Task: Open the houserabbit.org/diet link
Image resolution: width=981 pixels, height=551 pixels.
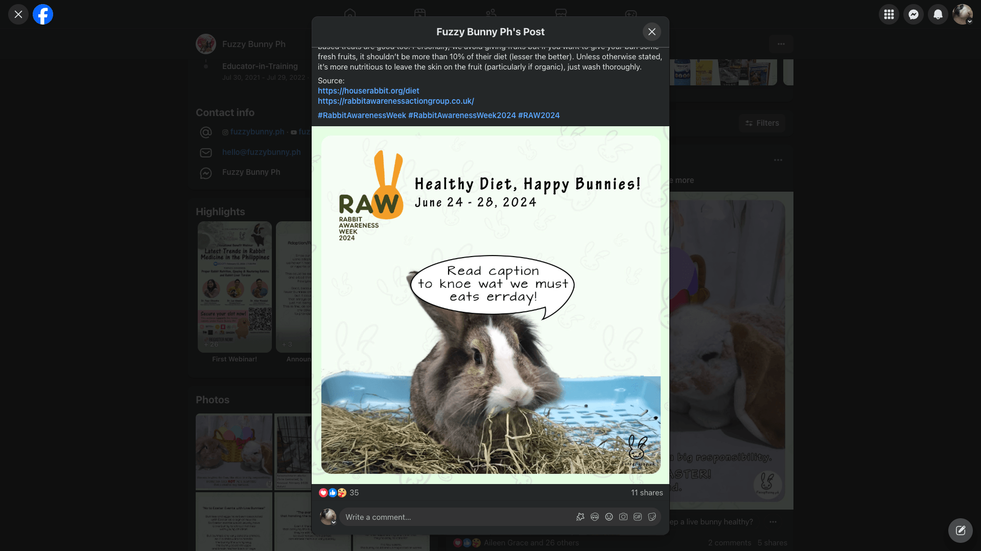Action: coord(368,90)
